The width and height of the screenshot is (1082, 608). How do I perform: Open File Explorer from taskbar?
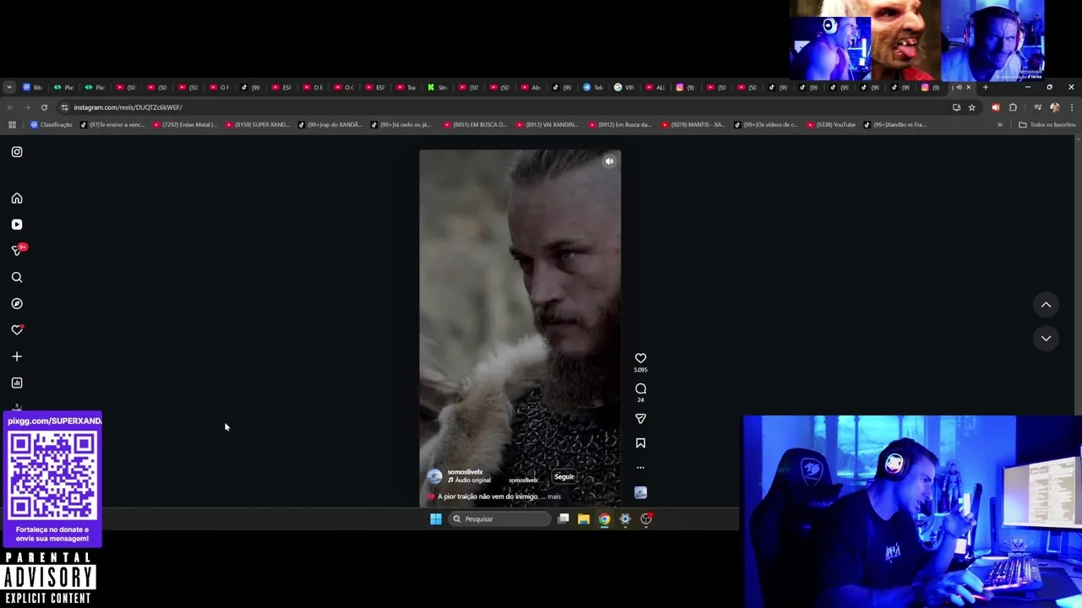(x=583, y=519)
